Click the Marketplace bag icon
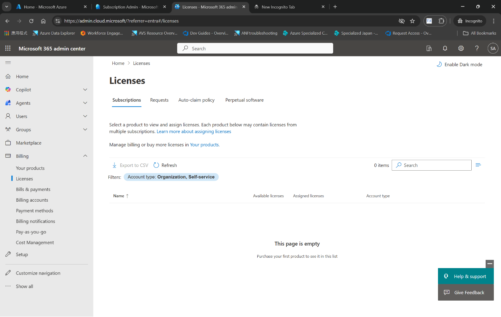 (x=8, y=143)
